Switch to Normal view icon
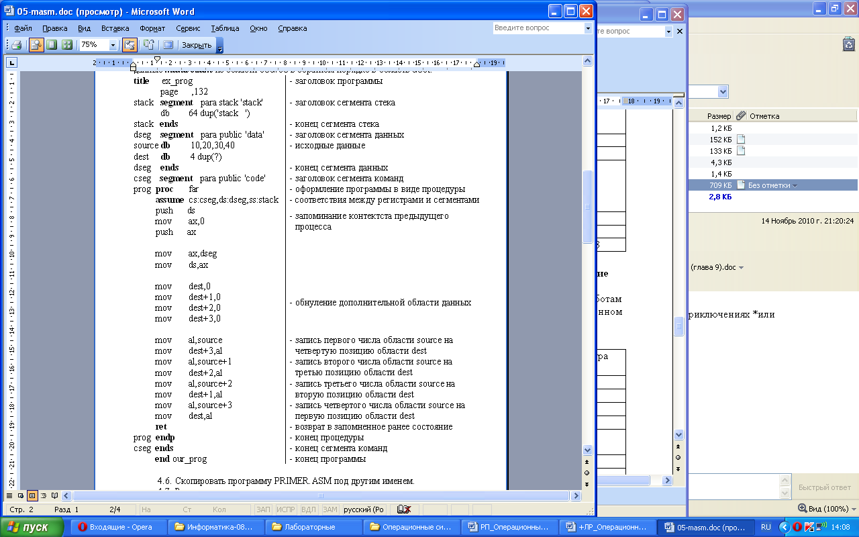 pyautogui.click(x=9, y=495)
